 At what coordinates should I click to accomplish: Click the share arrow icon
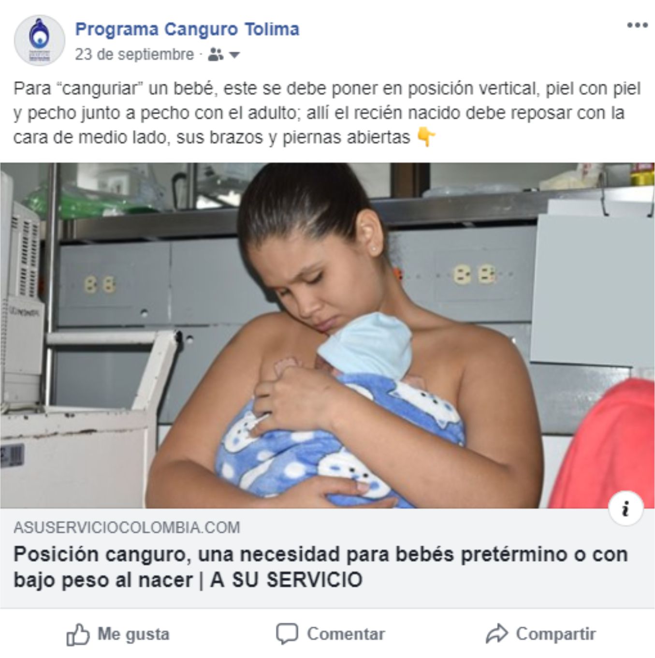[x=497, y=634]
